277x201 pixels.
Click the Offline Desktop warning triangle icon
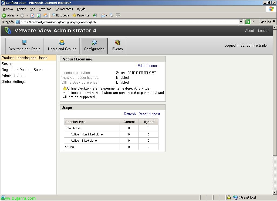point(65,88)
